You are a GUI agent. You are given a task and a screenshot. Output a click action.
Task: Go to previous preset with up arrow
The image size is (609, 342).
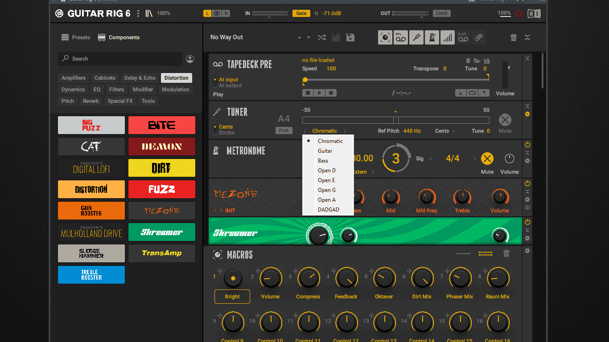[x=300, y=38]
